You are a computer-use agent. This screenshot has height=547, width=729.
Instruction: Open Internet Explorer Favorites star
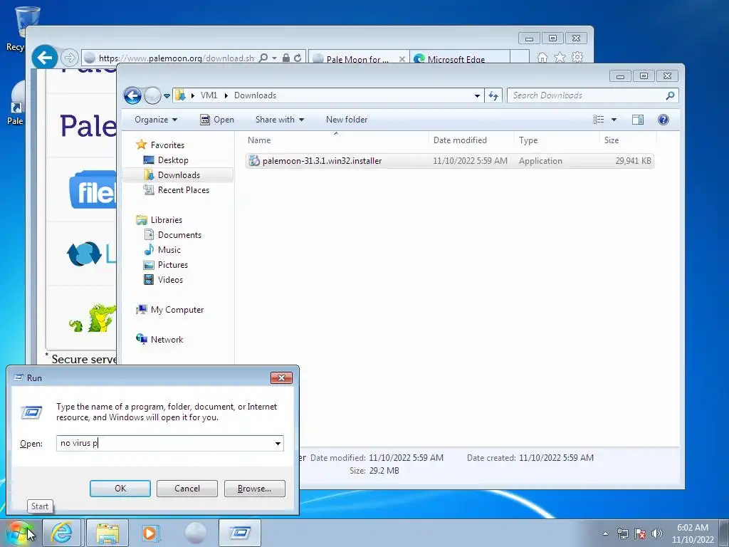(560, 57)
